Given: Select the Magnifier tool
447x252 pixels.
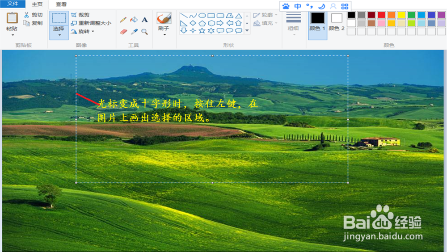Looking at the screenshot, I should pyautogui.click(x=144, y=31).
